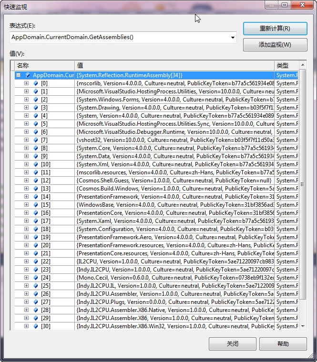Click the scrollbar up arrow
Screen dimensions: 317x362
pos(303,65)
